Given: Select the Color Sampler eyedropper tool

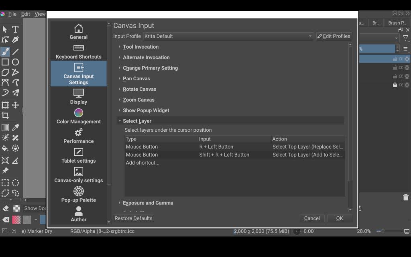Looking at the screenshot, I should pyautogui.click(x=15, y=127).
